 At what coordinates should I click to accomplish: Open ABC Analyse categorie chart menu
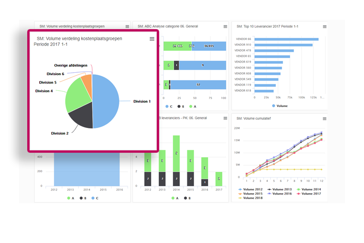click(225, 26)
